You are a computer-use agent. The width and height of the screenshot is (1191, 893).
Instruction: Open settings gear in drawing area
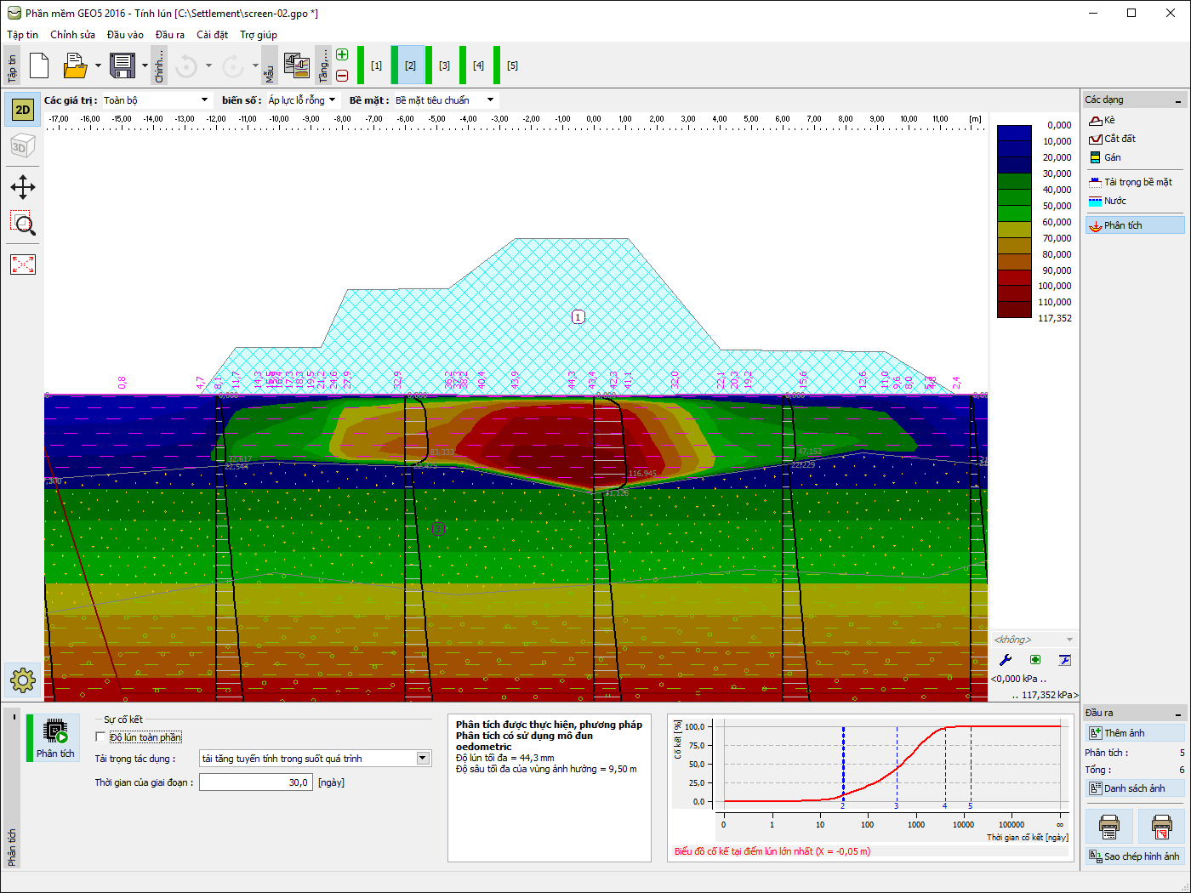pyautogui.click(x=23, y=680)
